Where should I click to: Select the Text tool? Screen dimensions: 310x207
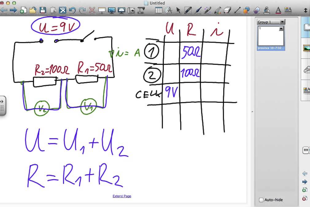tap(278, 10)
